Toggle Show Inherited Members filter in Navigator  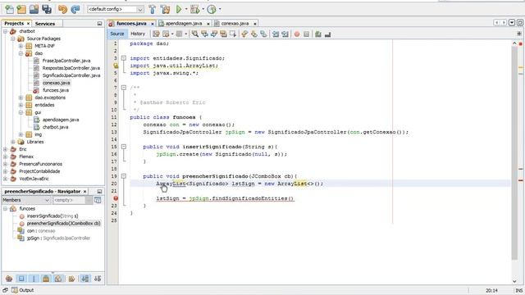pos(9,279)
